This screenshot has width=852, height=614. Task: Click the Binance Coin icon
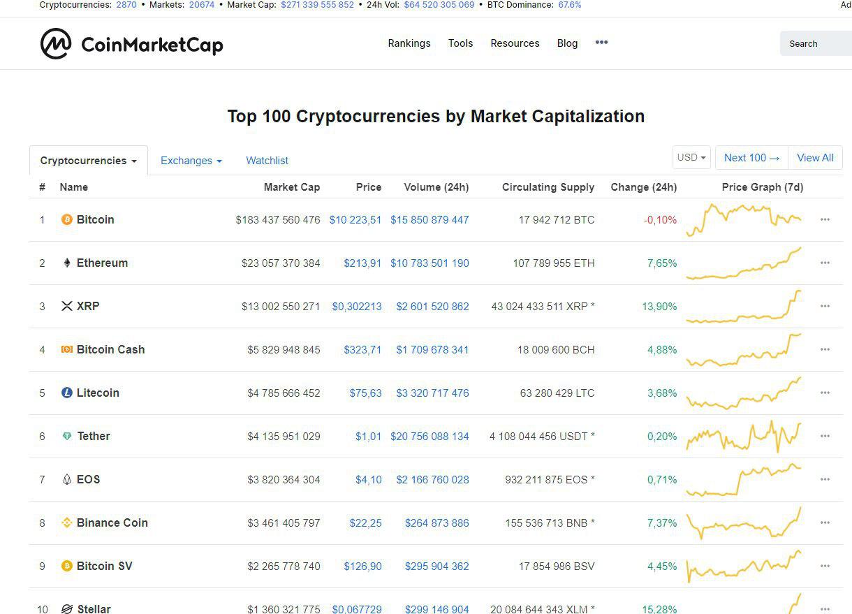tap(67, 523)
